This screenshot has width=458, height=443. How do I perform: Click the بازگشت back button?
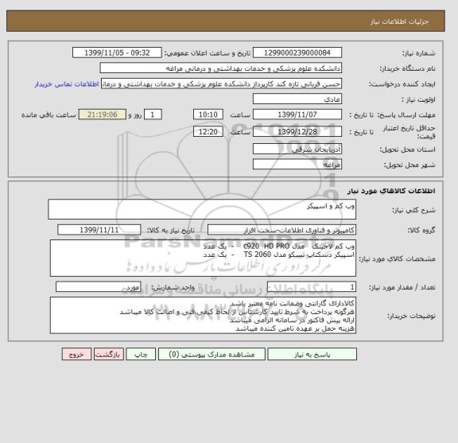tap(109, 354)
